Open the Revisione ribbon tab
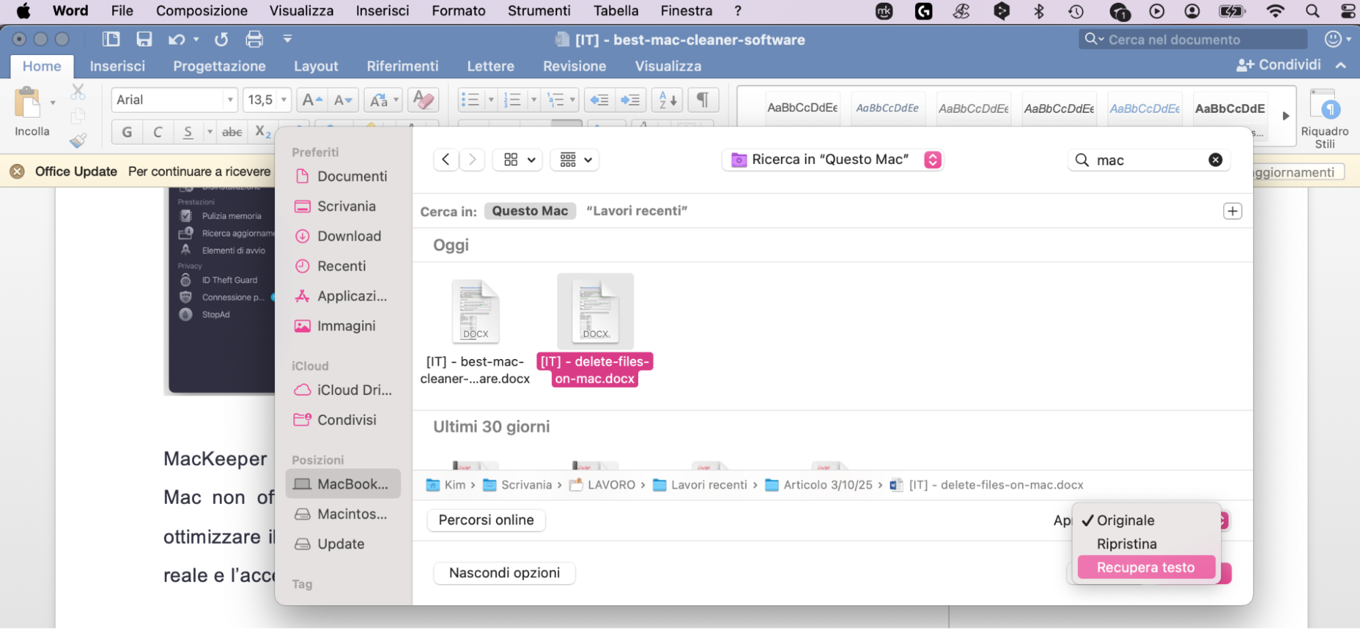This screenshot has width=1360, height=629. (x=574, y=66)
